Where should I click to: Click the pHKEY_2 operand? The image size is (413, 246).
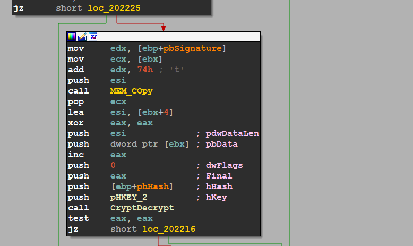pyautogui.click(x=128, y=197)
